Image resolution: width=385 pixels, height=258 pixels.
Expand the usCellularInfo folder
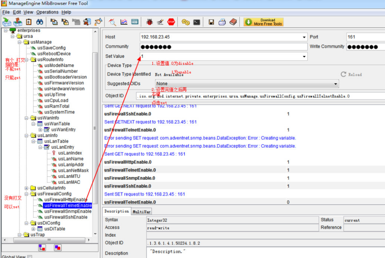27,188
